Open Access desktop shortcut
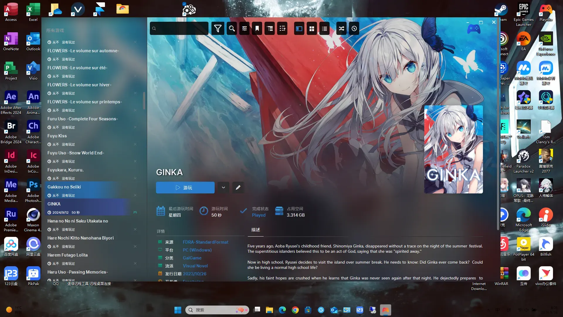563x317 pixels. 11,12
